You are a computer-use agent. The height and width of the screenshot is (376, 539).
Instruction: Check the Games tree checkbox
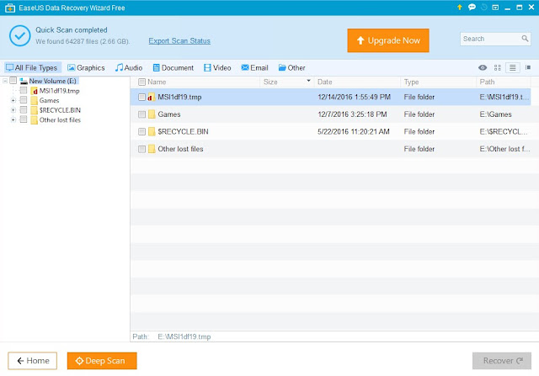24,100
